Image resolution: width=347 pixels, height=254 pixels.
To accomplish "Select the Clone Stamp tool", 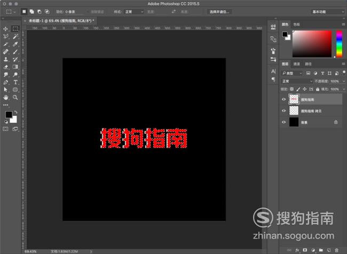I will pyautogui.click(x=6, y=59).
